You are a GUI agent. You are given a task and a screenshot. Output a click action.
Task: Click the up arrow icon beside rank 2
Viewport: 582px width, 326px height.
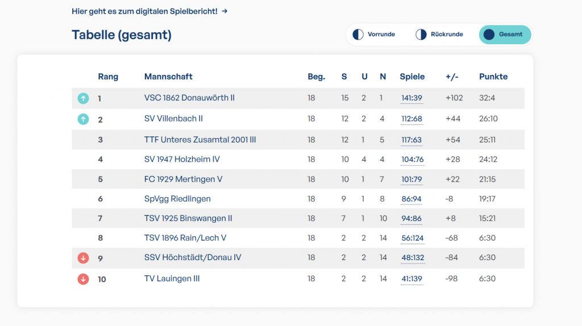tap(83, 119)
